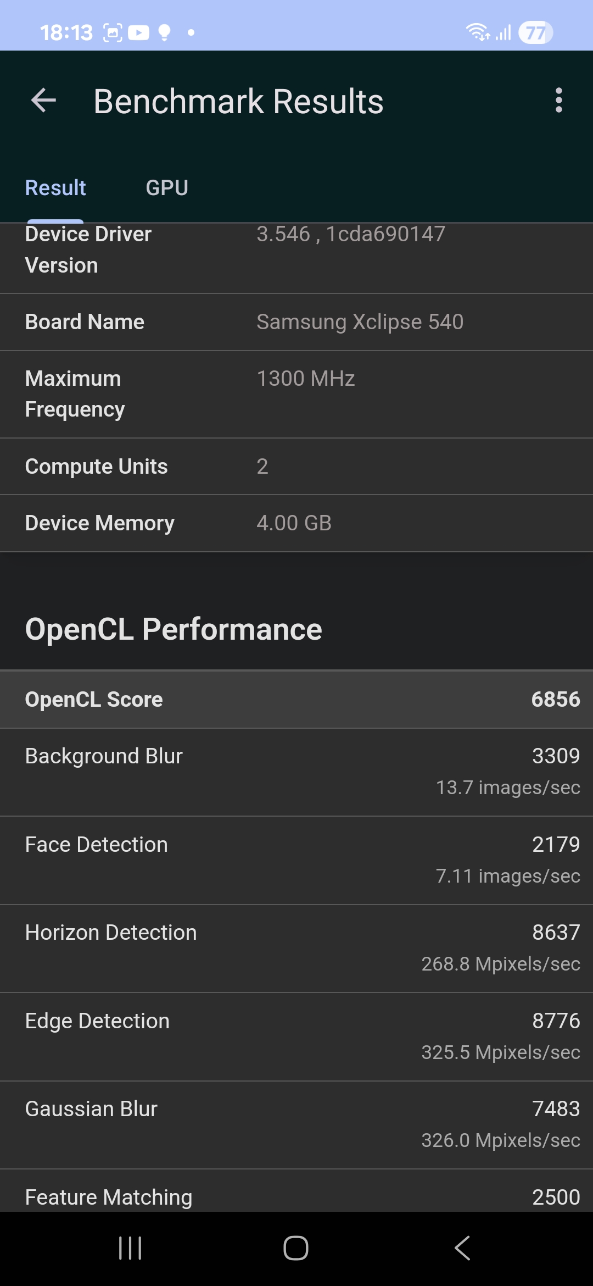Select the Horizon Detection row
The height and width of the screenshot is (1286, 593).
(296, 948)
